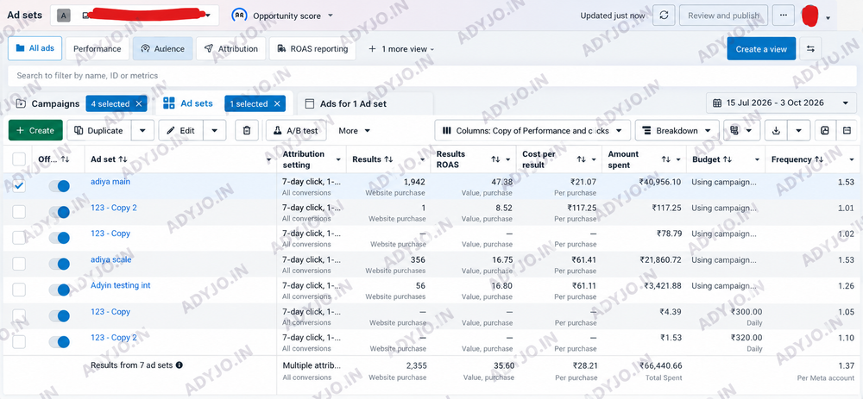
Task: Toggle off Adyin testing int ad set
Action: coord(59,290)
